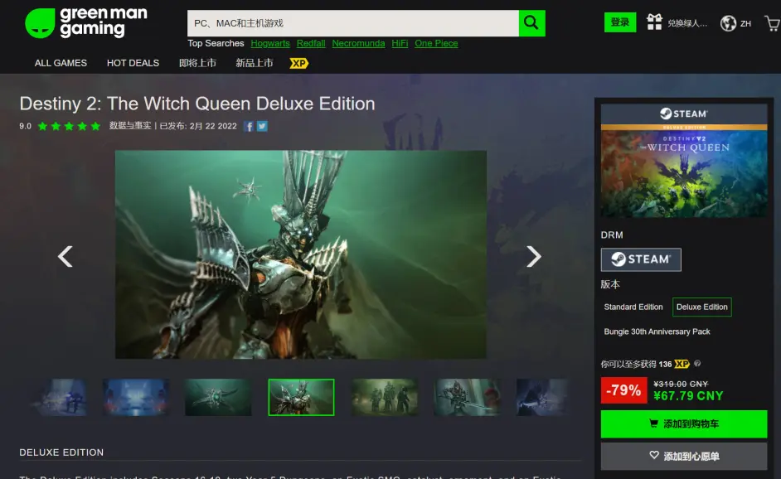
Task: Open the gift redeem icon
Action: point(654,22)
